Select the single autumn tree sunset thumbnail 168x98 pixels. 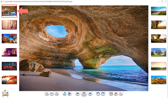coord(159,25)
